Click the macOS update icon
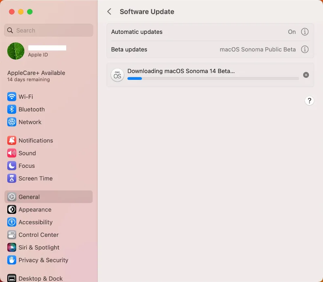The height and width of the screenshot is (282, 323). [x=117, y=75]
